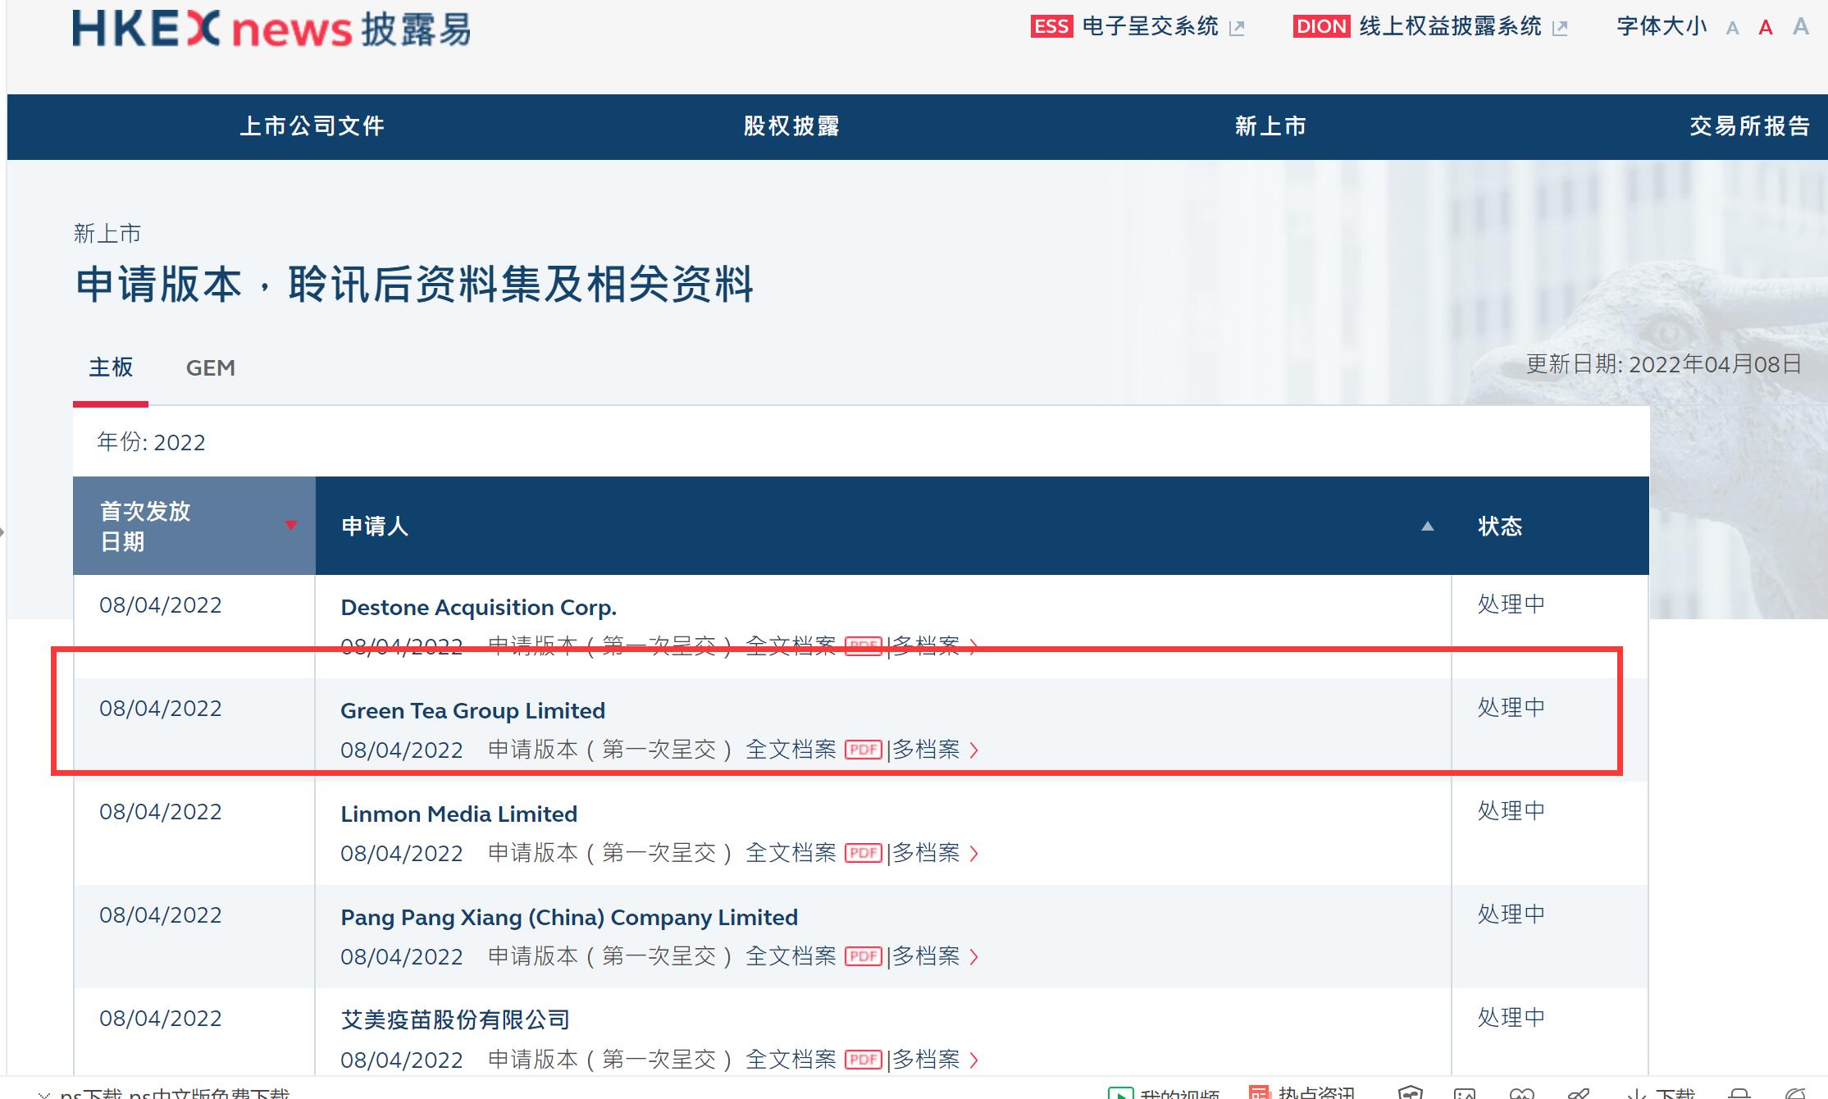The width and height of the screenshot is (1828, 1099).
Task: Click the Green Tea Group PDF icon
Action: tap(863, 750)
